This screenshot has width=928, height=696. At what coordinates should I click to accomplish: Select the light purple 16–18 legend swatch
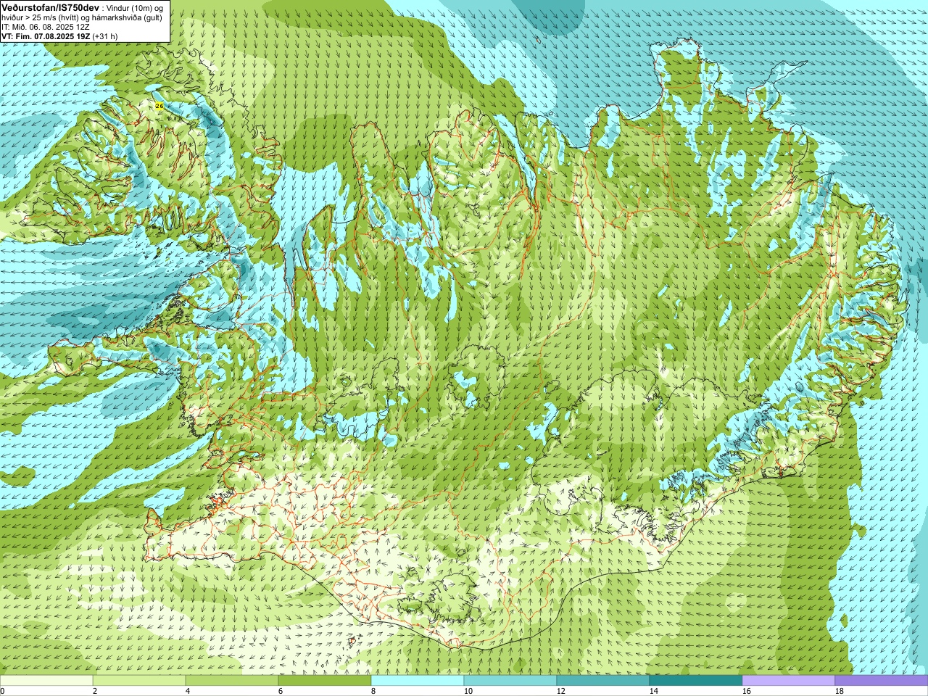click(789, 681)
